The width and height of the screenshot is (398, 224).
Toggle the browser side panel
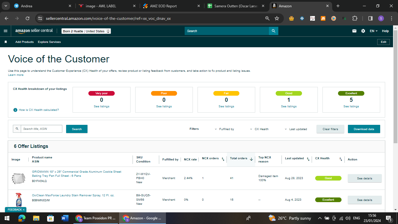point(370,18)
